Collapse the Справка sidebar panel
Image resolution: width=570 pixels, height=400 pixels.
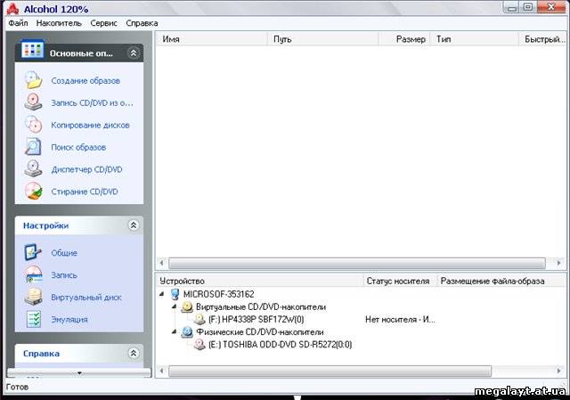134,353
